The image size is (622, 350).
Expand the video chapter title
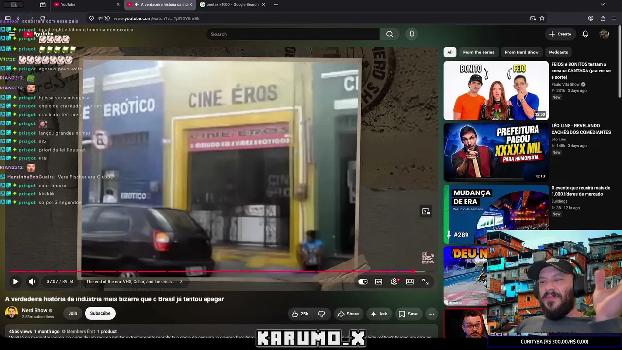coord(135,281)
